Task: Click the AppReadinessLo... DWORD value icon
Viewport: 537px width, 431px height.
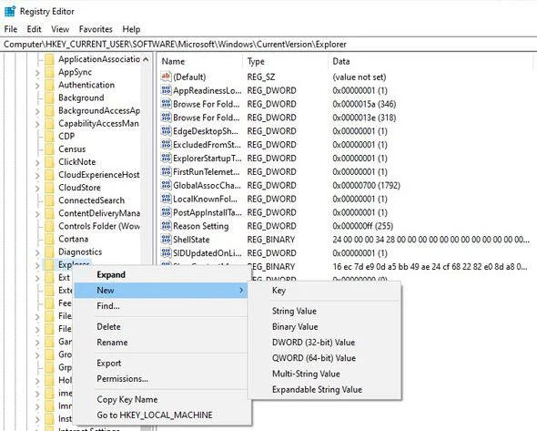Action: coord(166,90)
